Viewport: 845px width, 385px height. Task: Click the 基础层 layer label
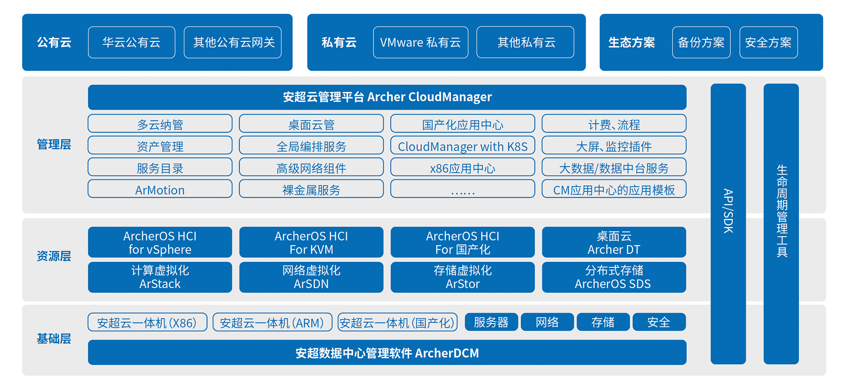tap(54, 339)
